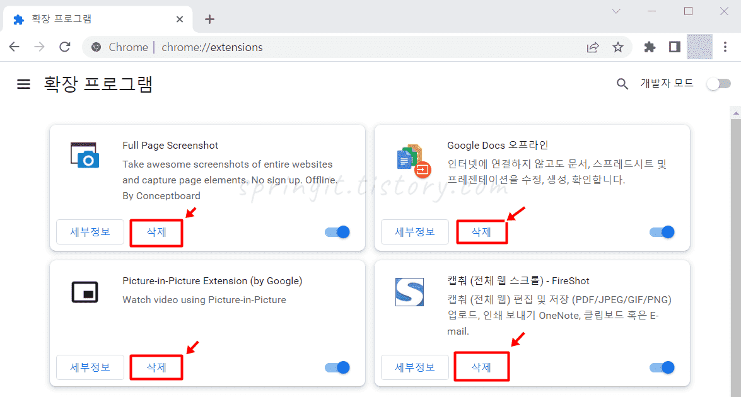The width and height of the screenshot is (741, 397).
Task: Open a new tab with plus
Action: click(210, 20)
